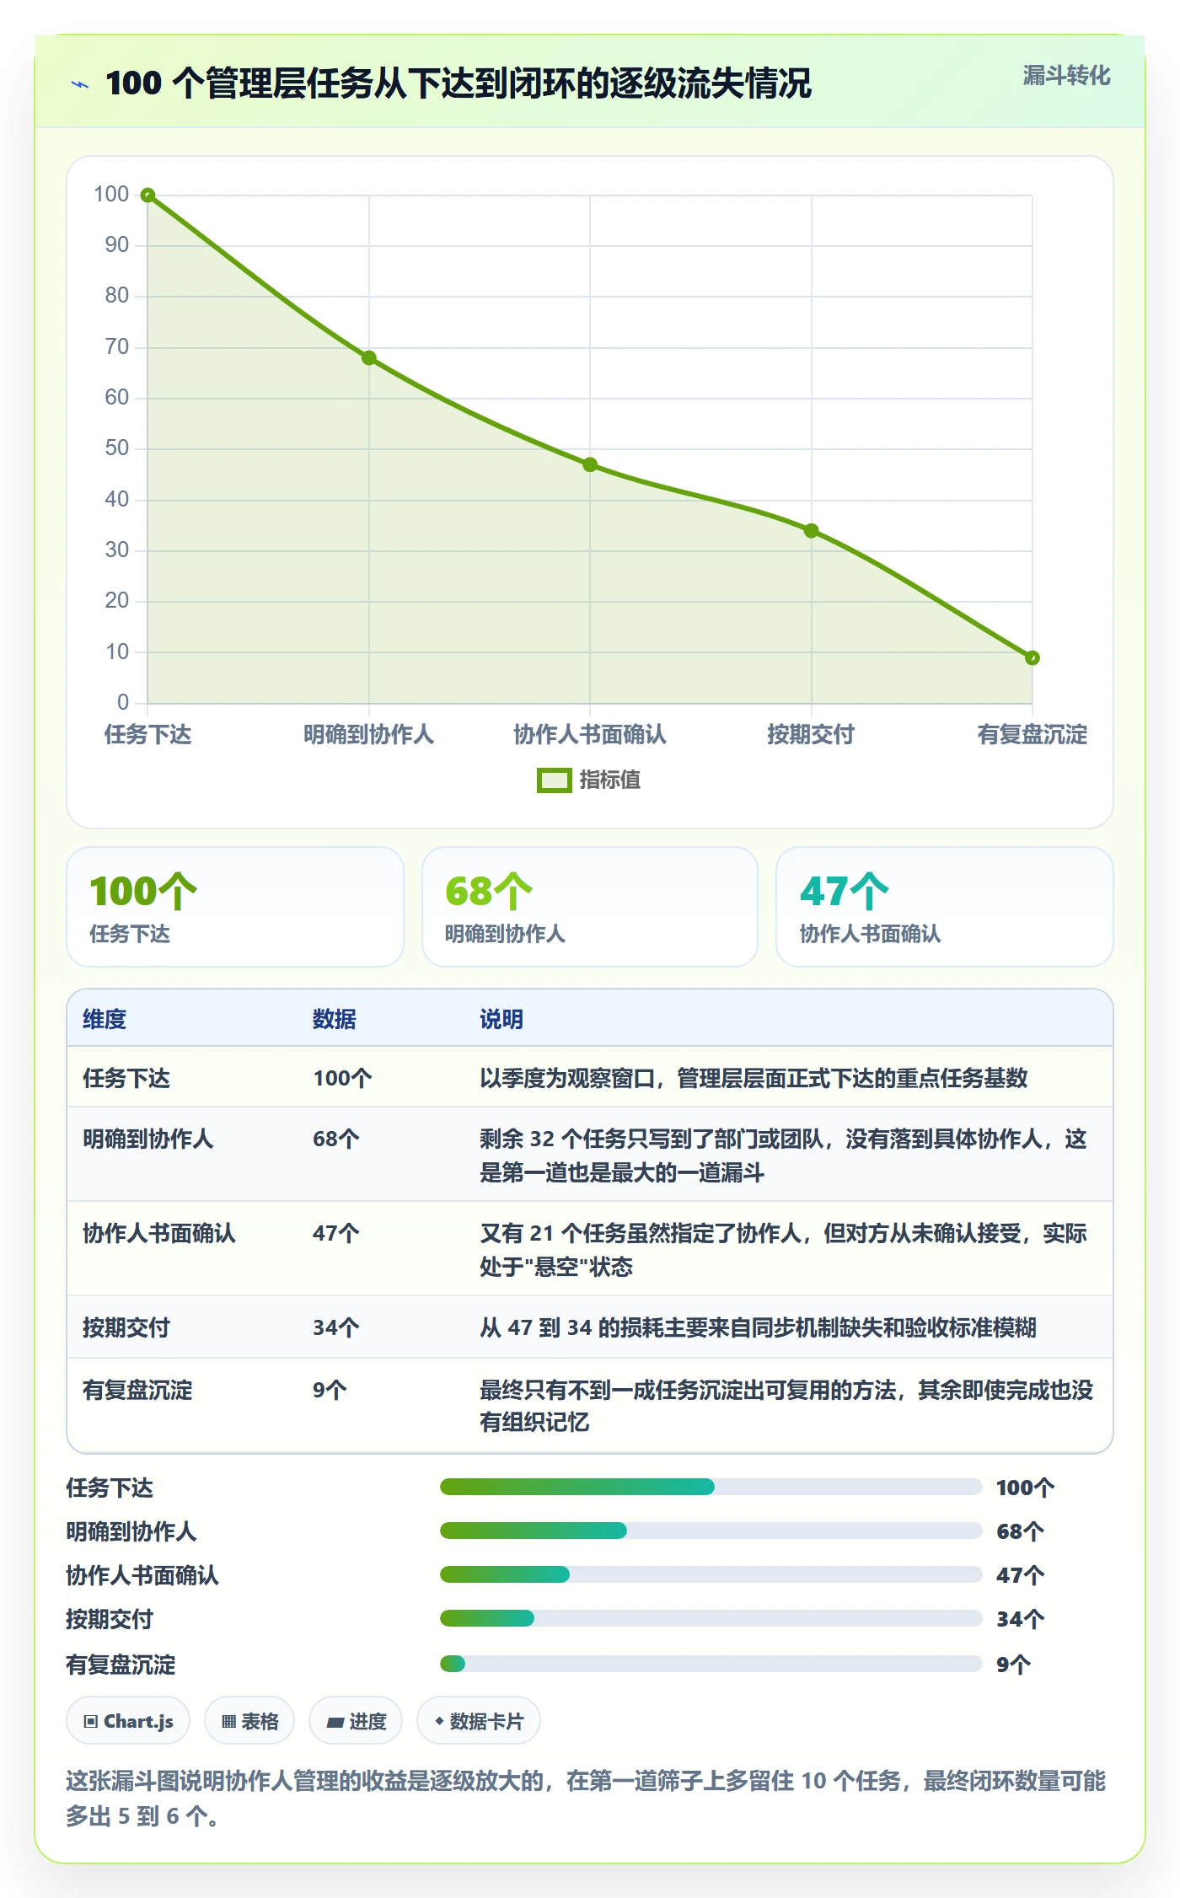Select the 34个 cell in the table
1180x1898 pixels.
(x=336, y=1327)
